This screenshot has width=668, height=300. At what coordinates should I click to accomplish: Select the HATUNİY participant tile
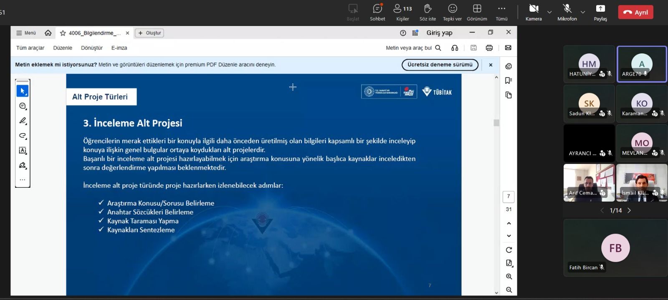[589, 64]
